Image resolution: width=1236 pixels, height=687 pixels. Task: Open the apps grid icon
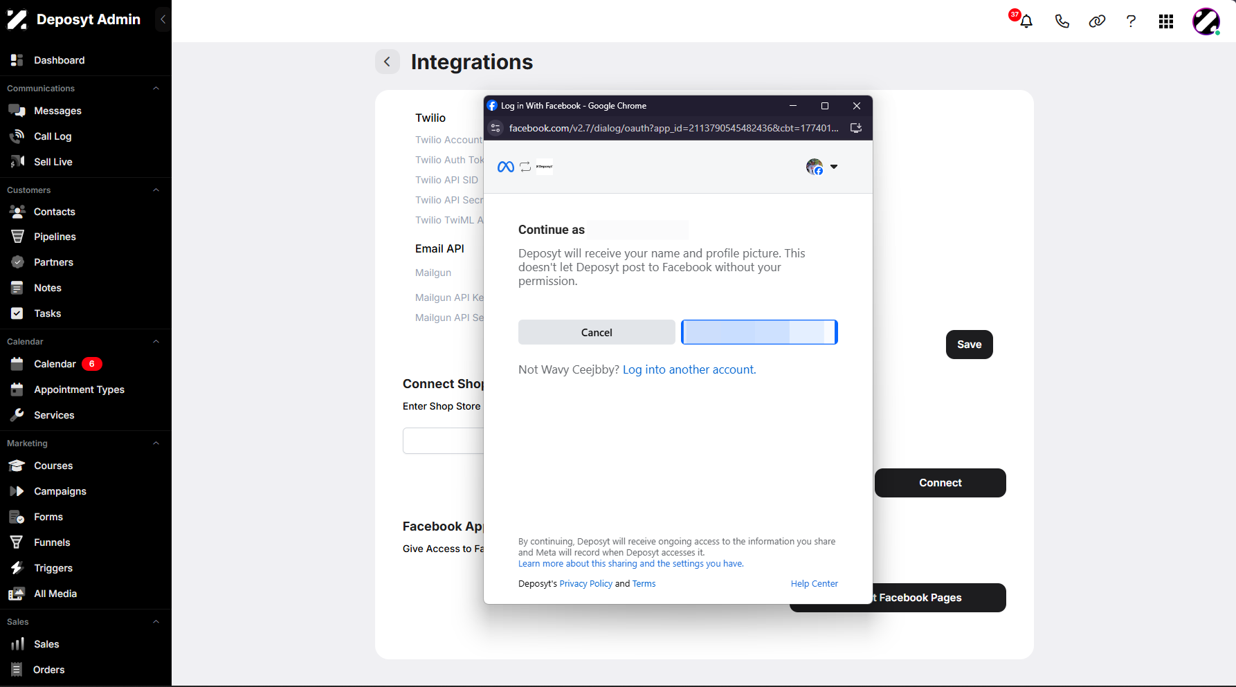coord(1166,21)
